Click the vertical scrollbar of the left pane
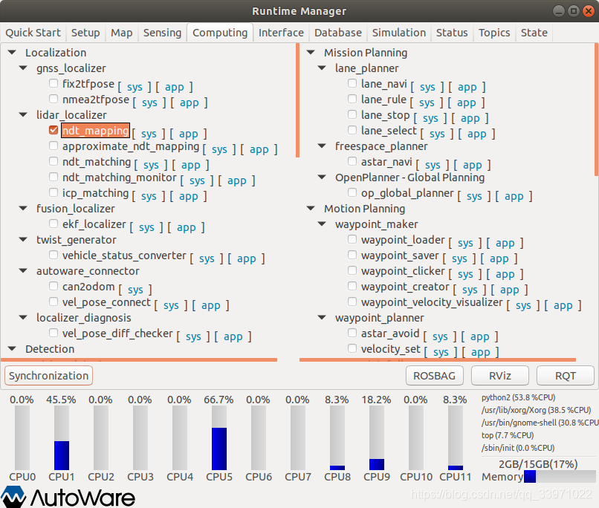The image size is (599, 508). tap(297, 100)
